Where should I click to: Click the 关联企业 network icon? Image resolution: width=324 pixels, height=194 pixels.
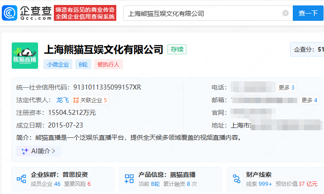coord(76,100)
